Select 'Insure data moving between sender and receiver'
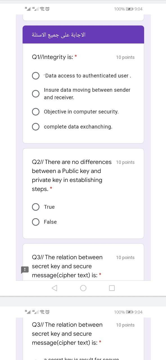This screenshot has height=360, width=166. pyautogui.click(x=36, y=93)
